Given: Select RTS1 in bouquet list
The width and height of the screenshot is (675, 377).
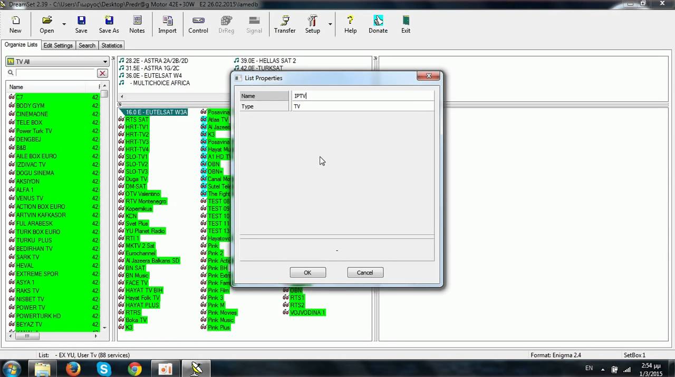Looking at the screenshot, I should [x=297, y=298].
